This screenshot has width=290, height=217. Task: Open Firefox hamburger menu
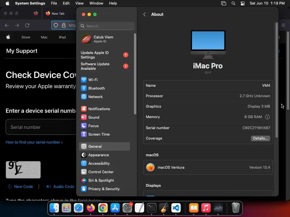pyautogui.click(x=283, y=25)
